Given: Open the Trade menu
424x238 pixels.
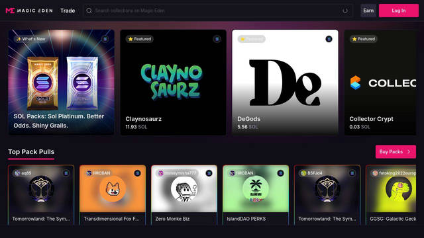Looking at the screenshot, I should 68,11.
